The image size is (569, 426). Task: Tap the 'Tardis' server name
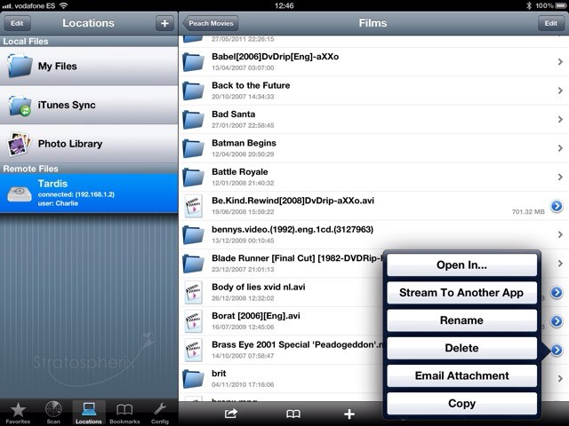tap(52, 184)
